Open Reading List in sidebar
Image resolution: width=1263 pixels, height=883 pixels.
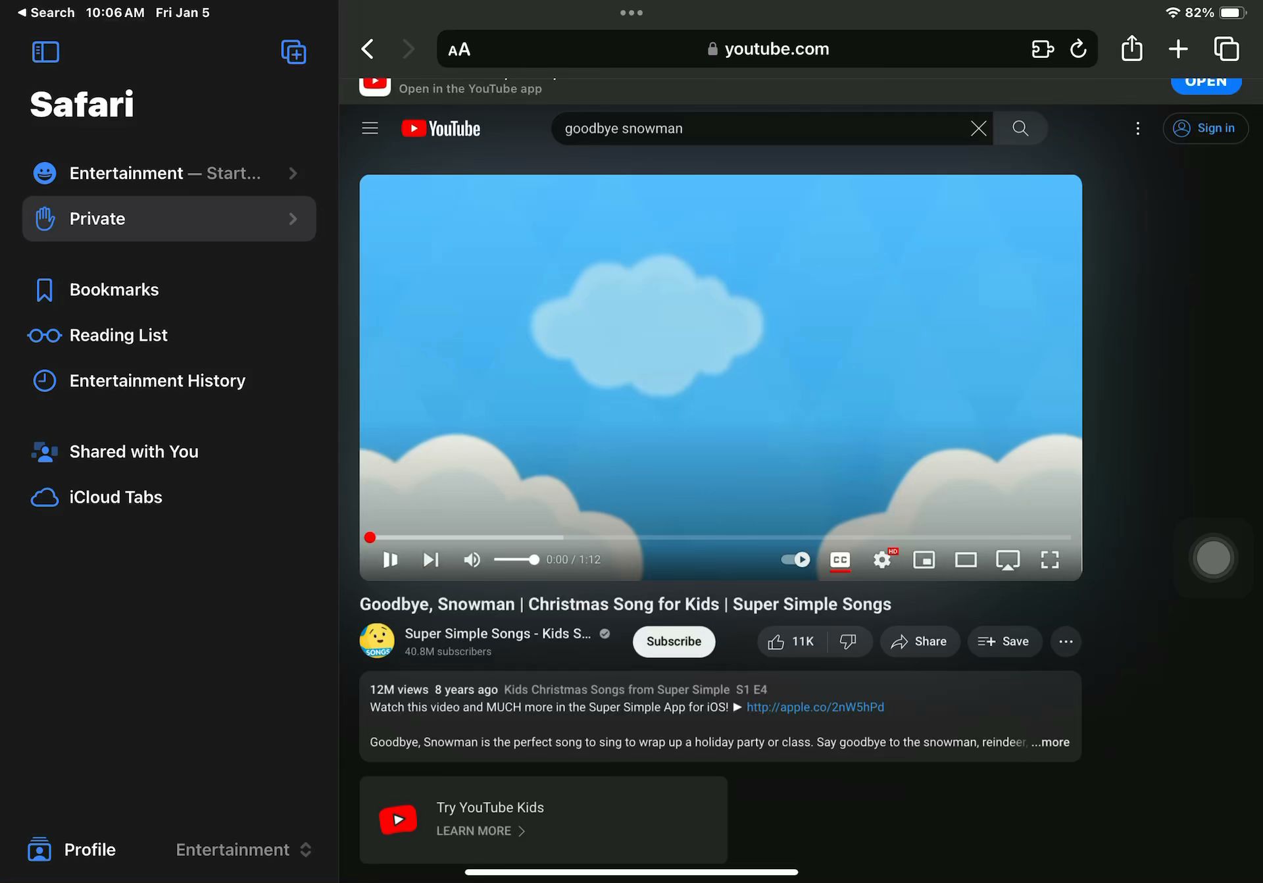tap(118, 335)
